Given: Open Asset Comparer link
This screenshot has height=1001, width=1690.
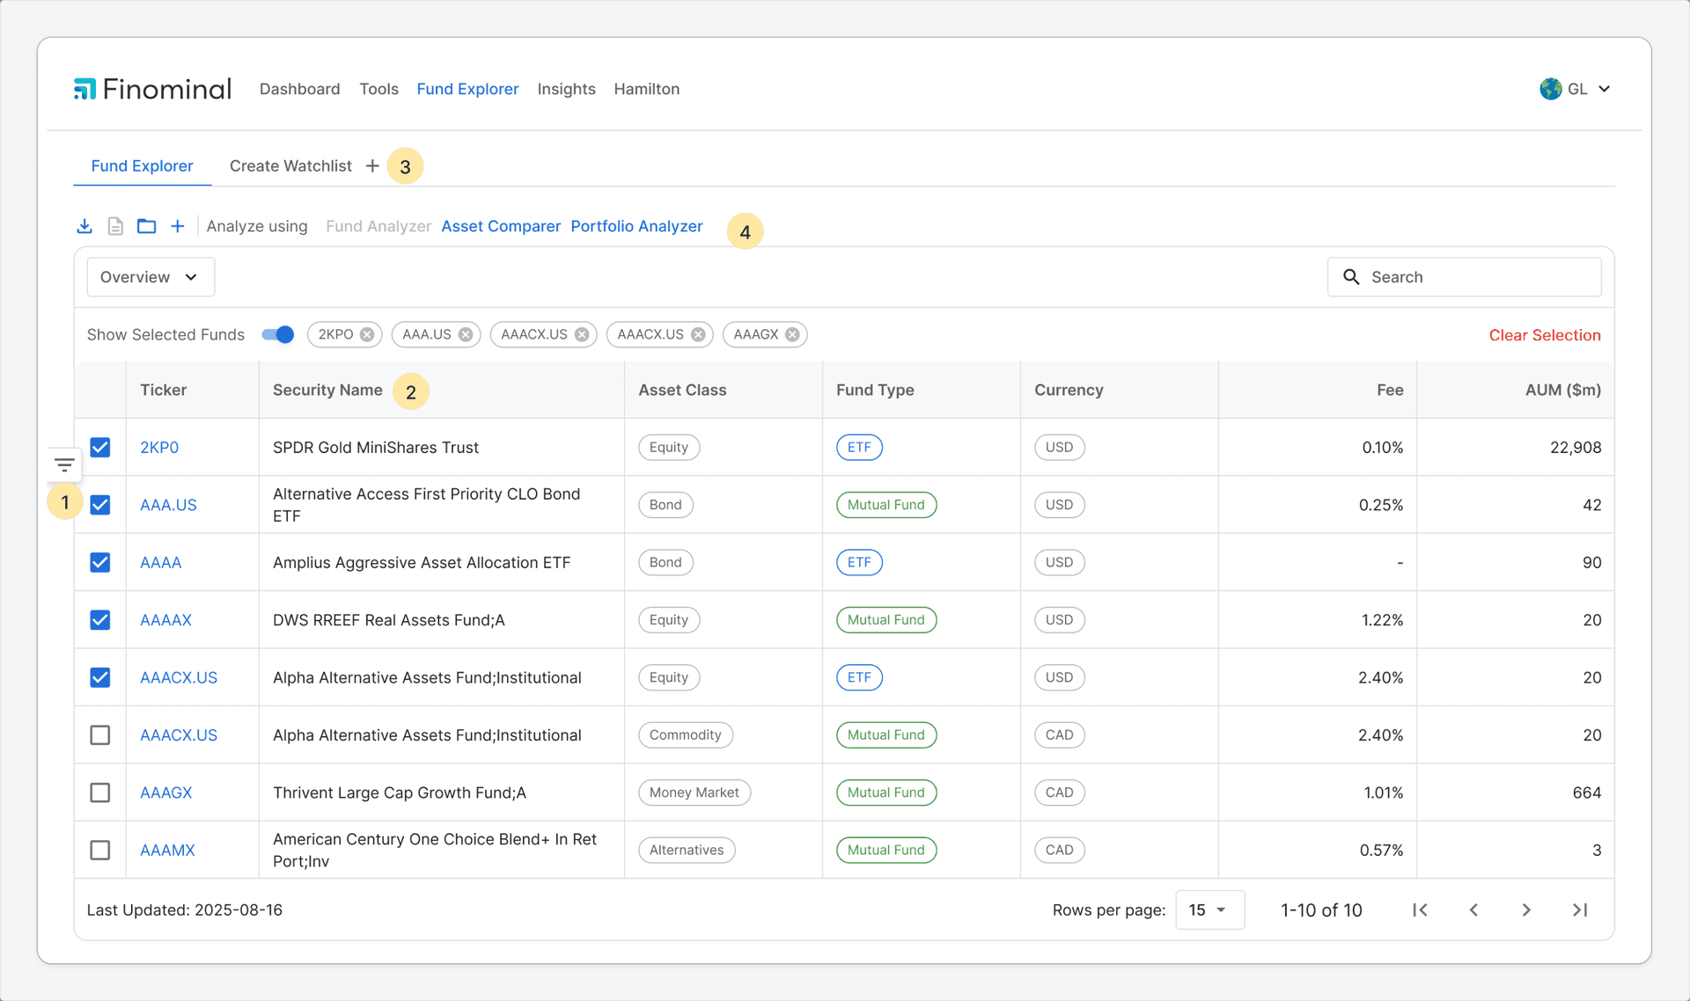Looking at the screenshot, I should (x=501, y=226).
